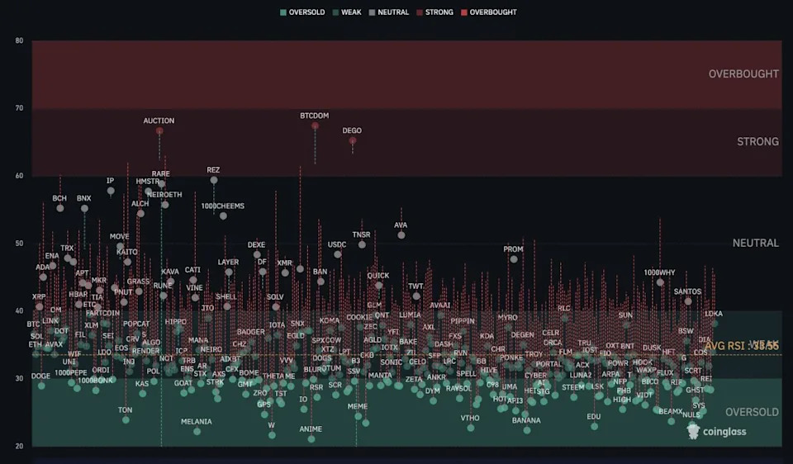Viewport: 793px width, 464px height.
Task: Click the 'NEIROETH' coin label
Action: coord(164,195)
